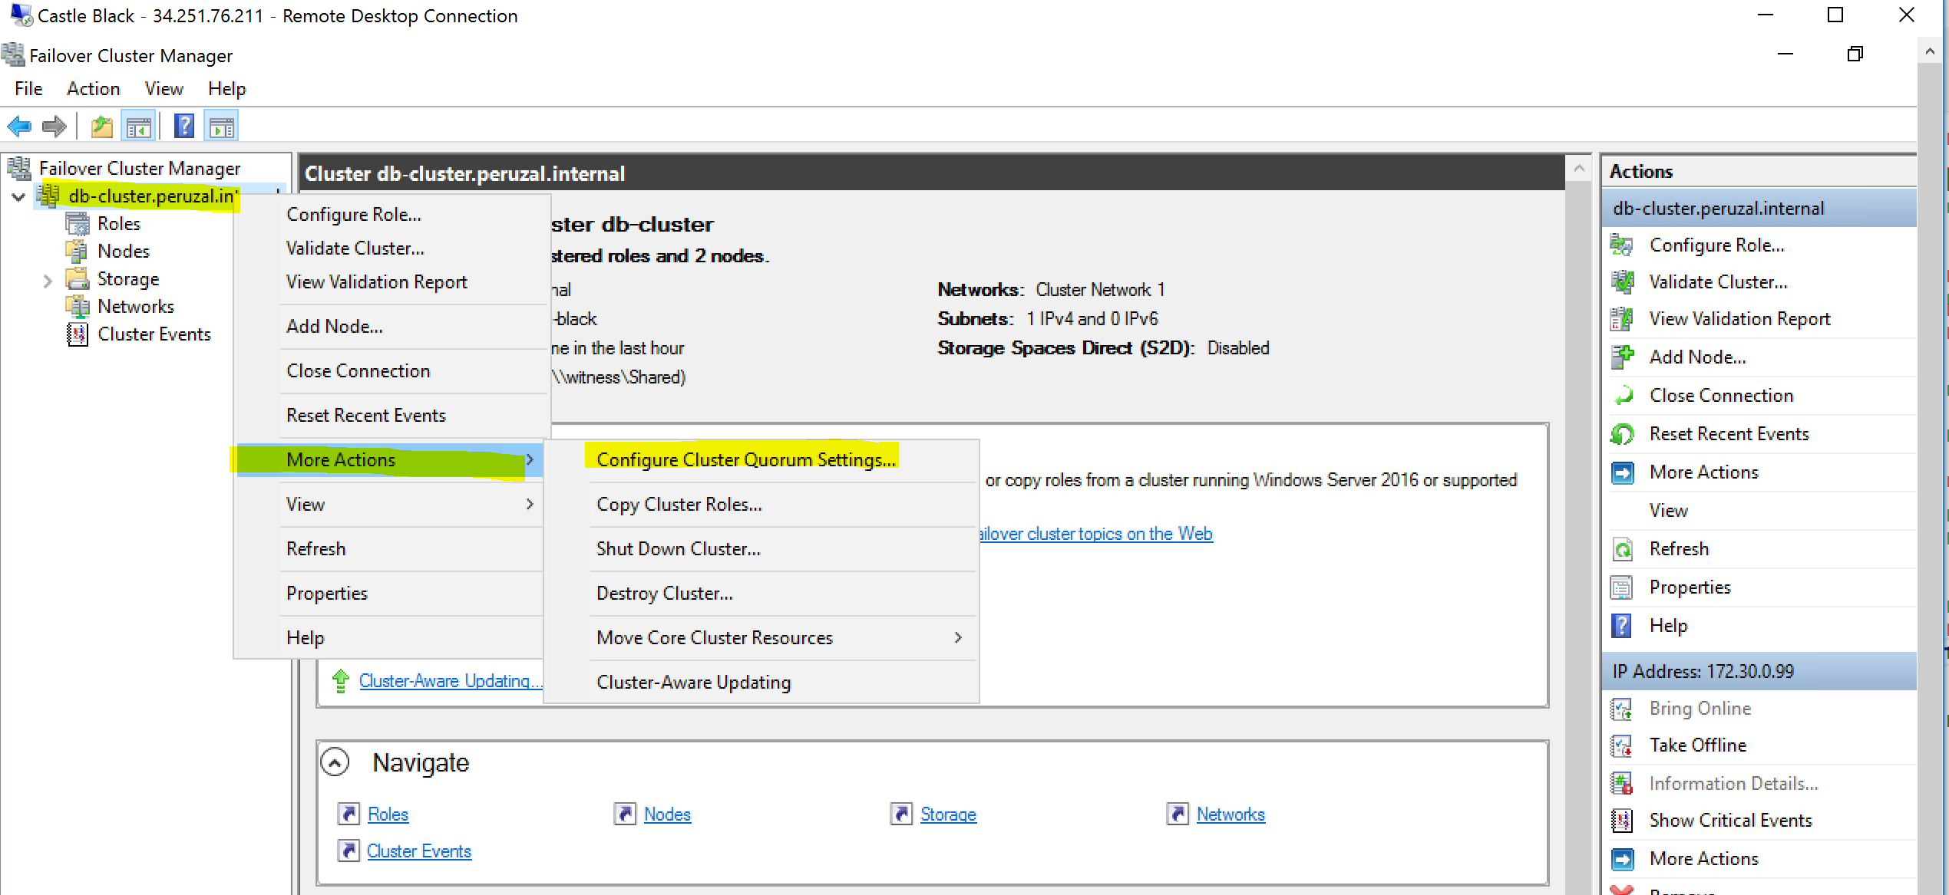Image resolution: width=1949 pixels, height=895 pixels.
Task: Open the Action menu
Action: click(94, 89)
